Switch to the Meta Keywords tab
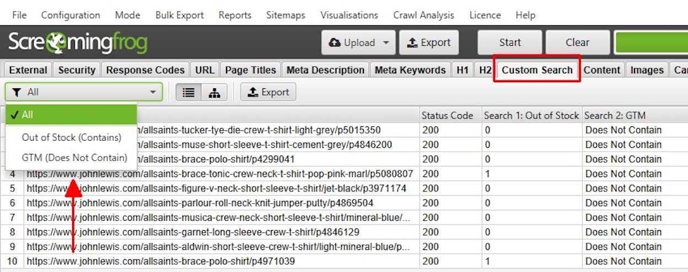This screenshot has width=688, height=272. [410, 70]
